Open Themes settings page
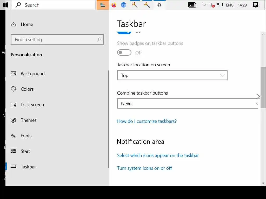 tap(29, 120)
